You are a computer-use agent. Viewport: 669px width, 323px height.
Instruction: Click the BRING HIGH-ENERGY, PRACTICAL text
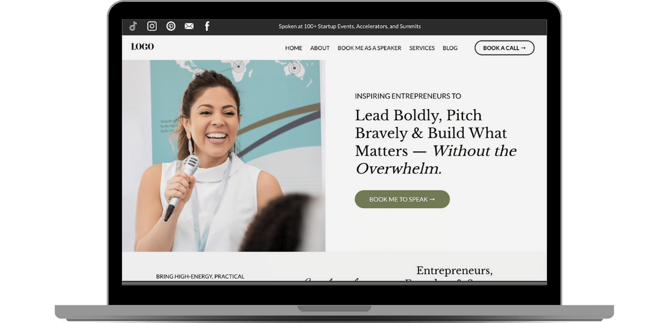[x=200, y=277]
